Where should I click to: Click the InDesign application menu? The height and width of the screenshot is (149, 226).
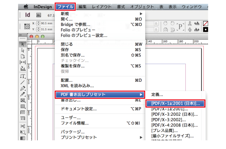click(x=43, y=7)
